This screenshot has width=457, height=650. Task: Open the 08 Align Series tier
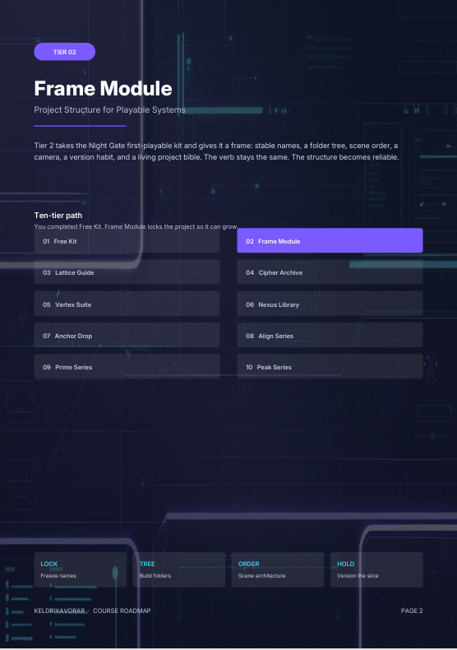point(330,336)
